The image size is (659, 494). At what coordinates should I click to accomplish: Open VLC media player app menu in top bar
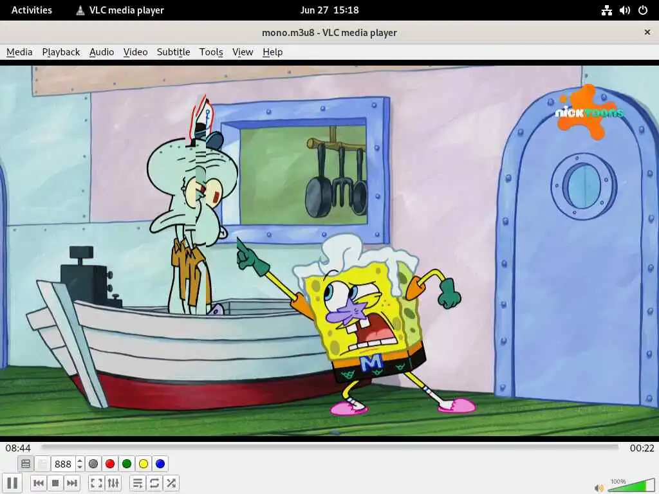(x=120, y=10)
